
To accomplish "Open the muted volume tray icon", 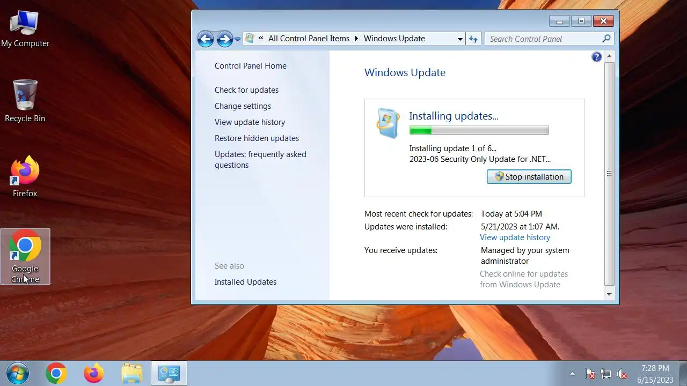I will pyautogui.click(x=622, y=374).
